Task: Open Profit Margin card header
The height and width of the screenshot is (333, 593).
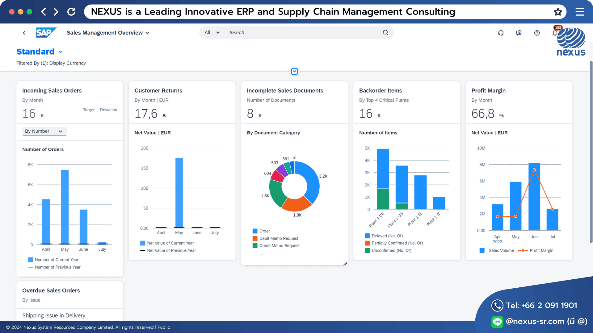Action: pos(519,102)
